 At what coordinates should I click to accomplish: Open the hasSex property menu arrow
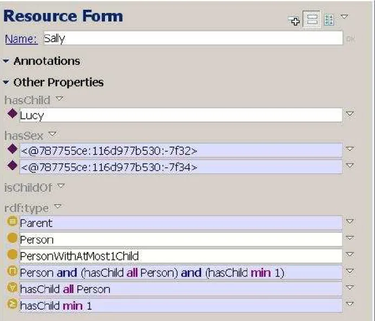coord(52,134)
